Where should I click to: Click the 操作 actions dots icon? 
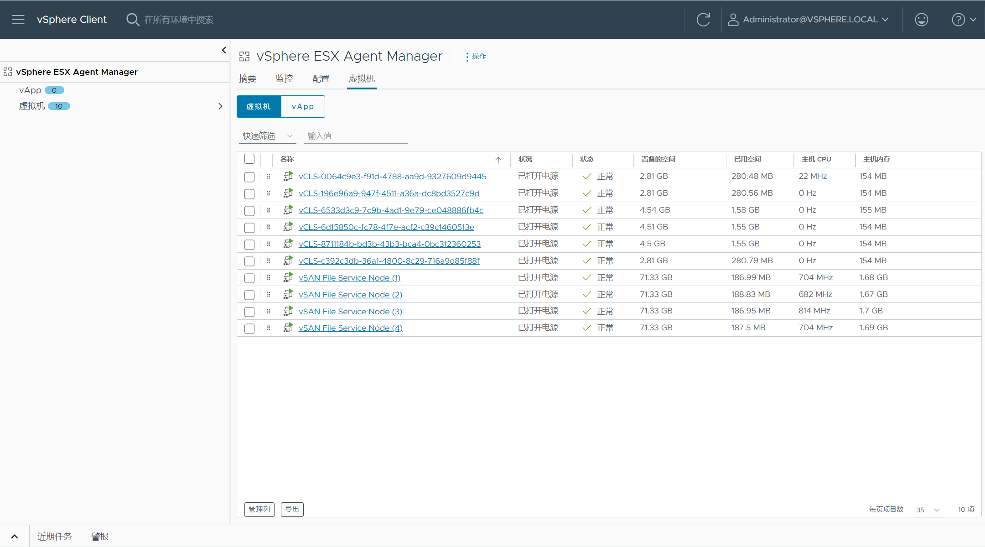click(x=467, y=57)
